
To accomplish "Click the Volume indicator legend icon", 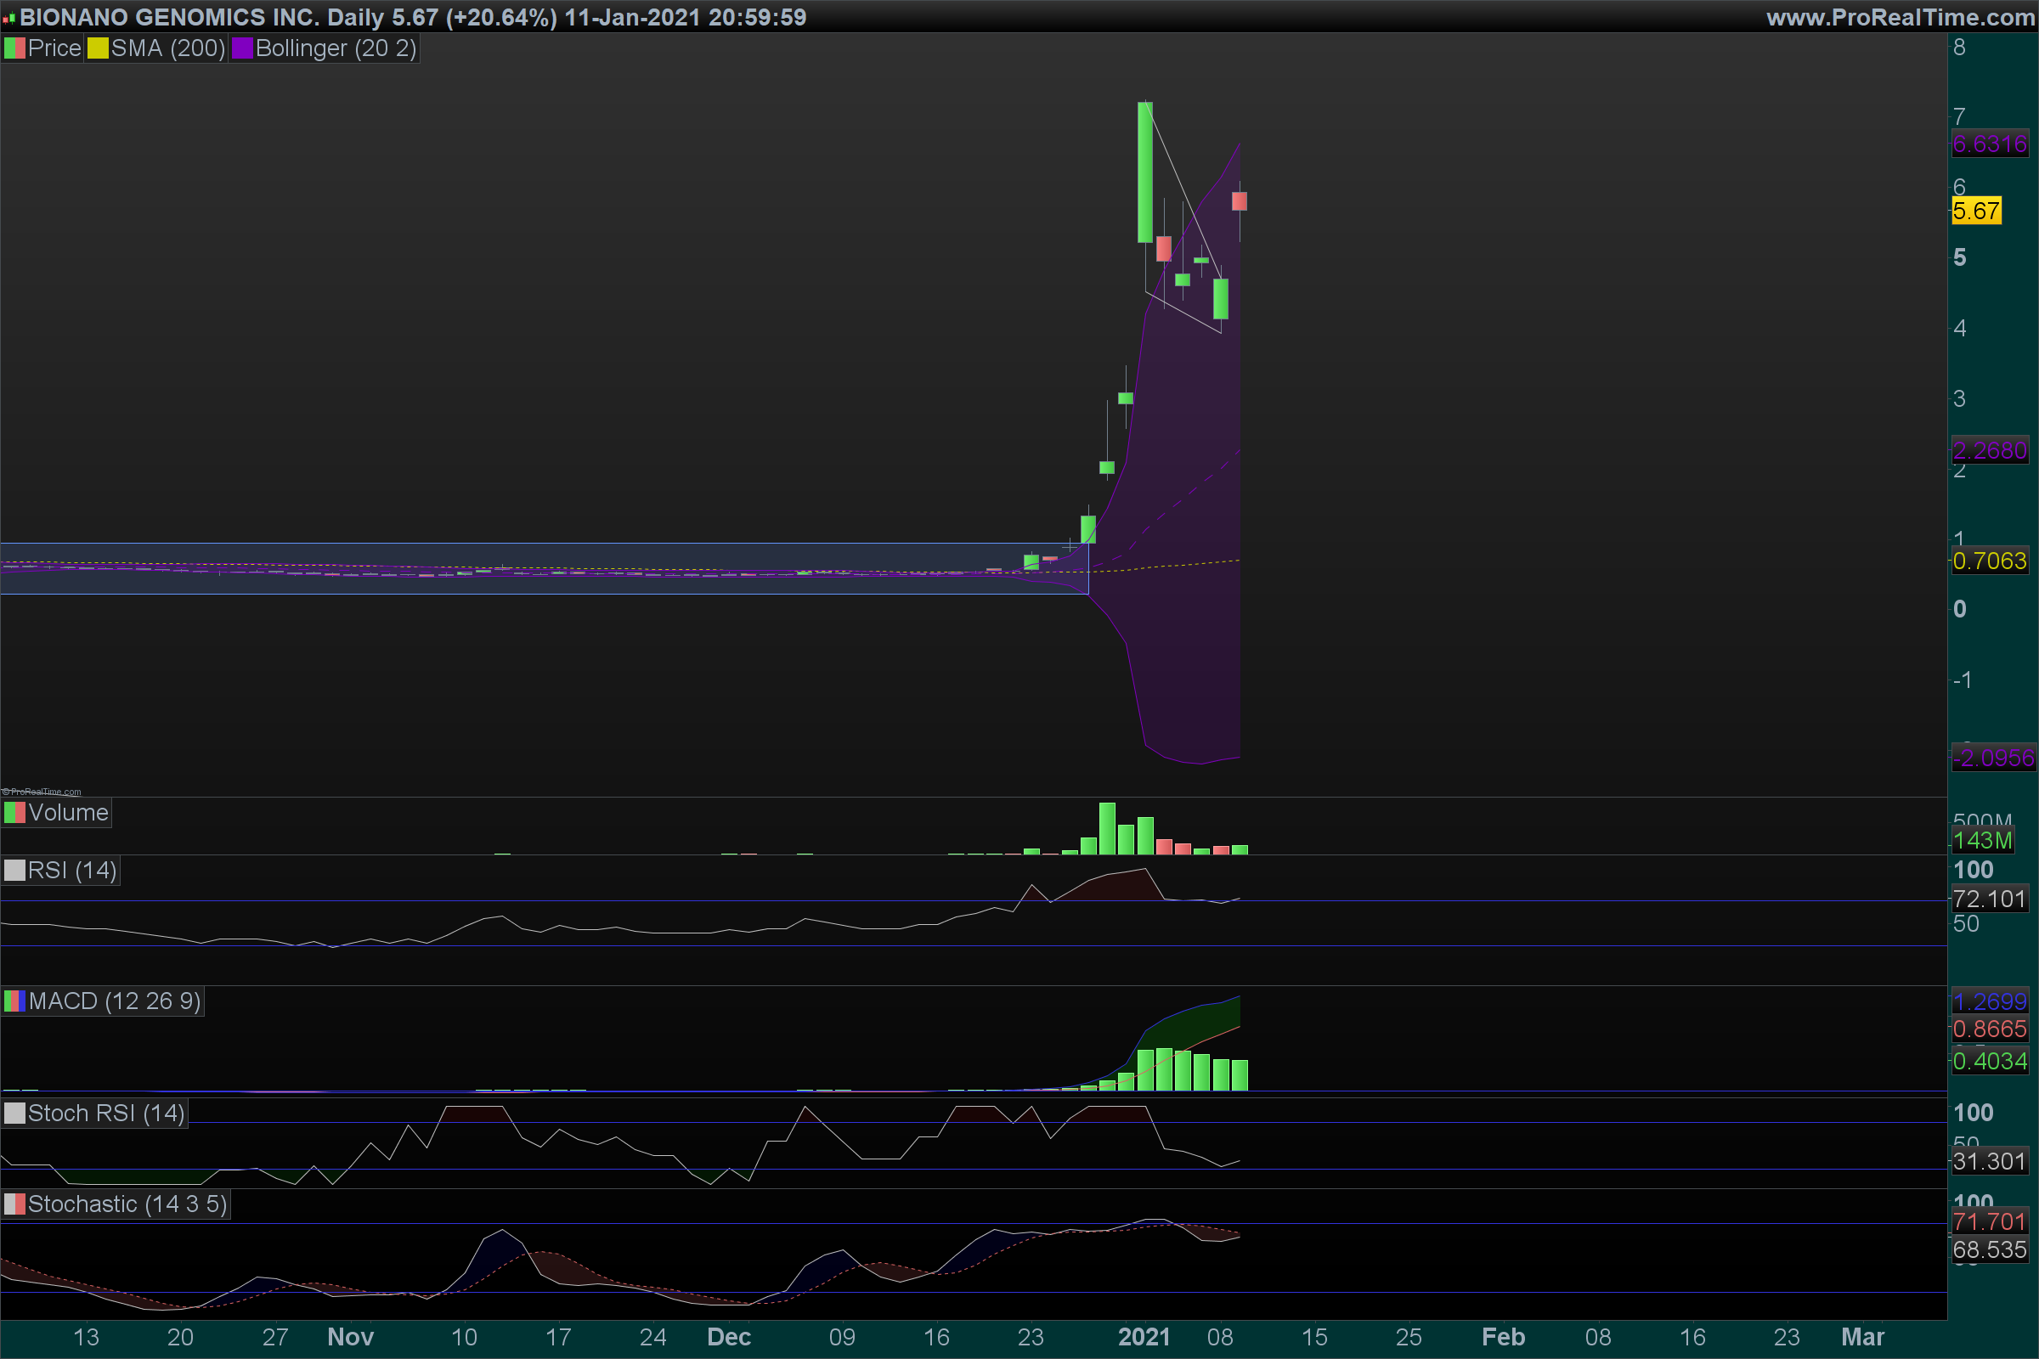I will click(x=14, y=813).
